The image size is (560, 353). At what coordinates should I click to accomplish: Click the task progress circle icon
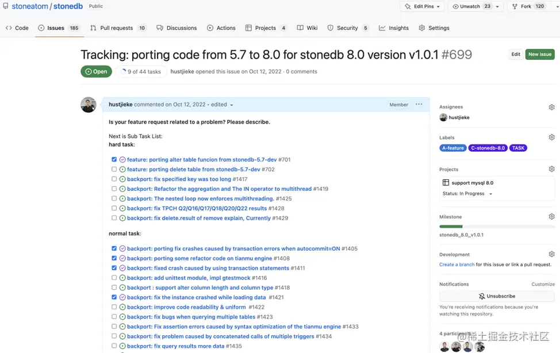[123, 71]
